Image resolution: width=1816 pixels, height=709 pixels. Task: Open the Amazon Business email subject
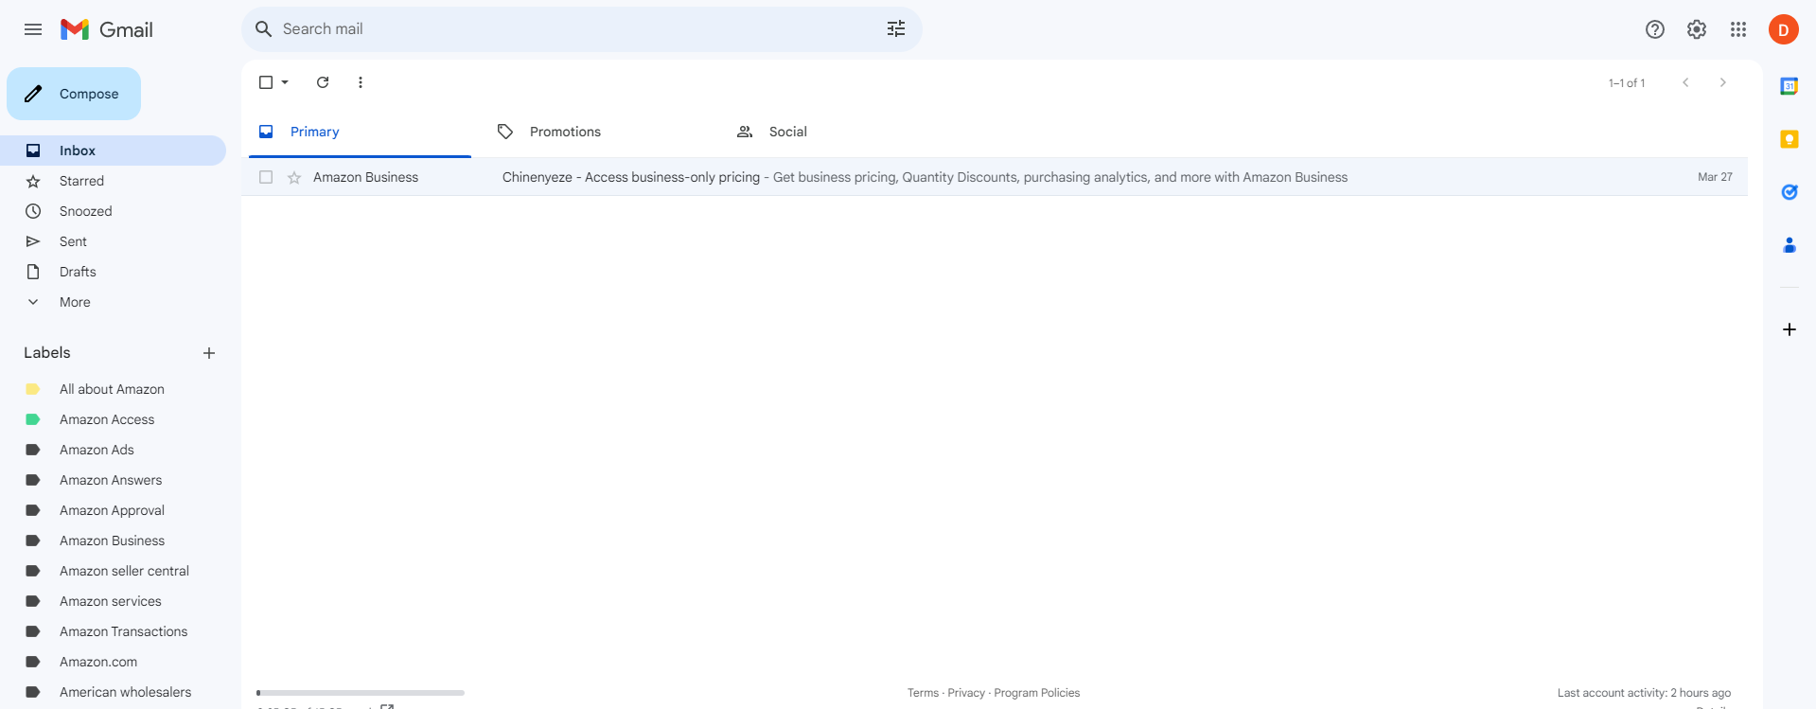[631, 177]
